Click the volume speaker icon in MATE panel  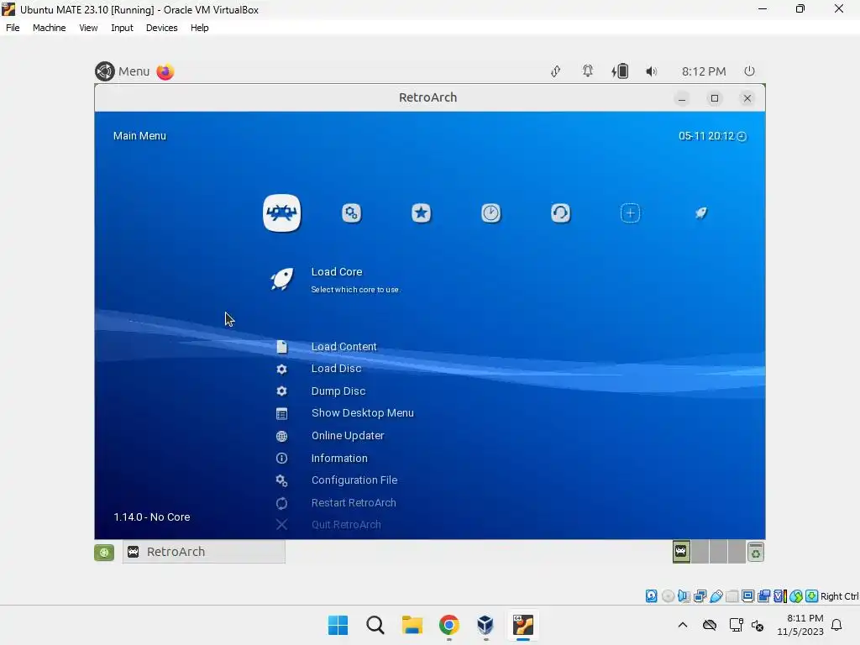(651, 71)
